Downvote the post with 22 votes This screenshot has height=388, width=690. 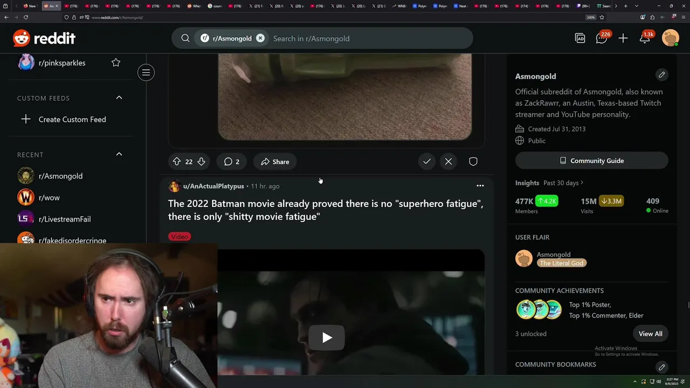tap(201, 162)
